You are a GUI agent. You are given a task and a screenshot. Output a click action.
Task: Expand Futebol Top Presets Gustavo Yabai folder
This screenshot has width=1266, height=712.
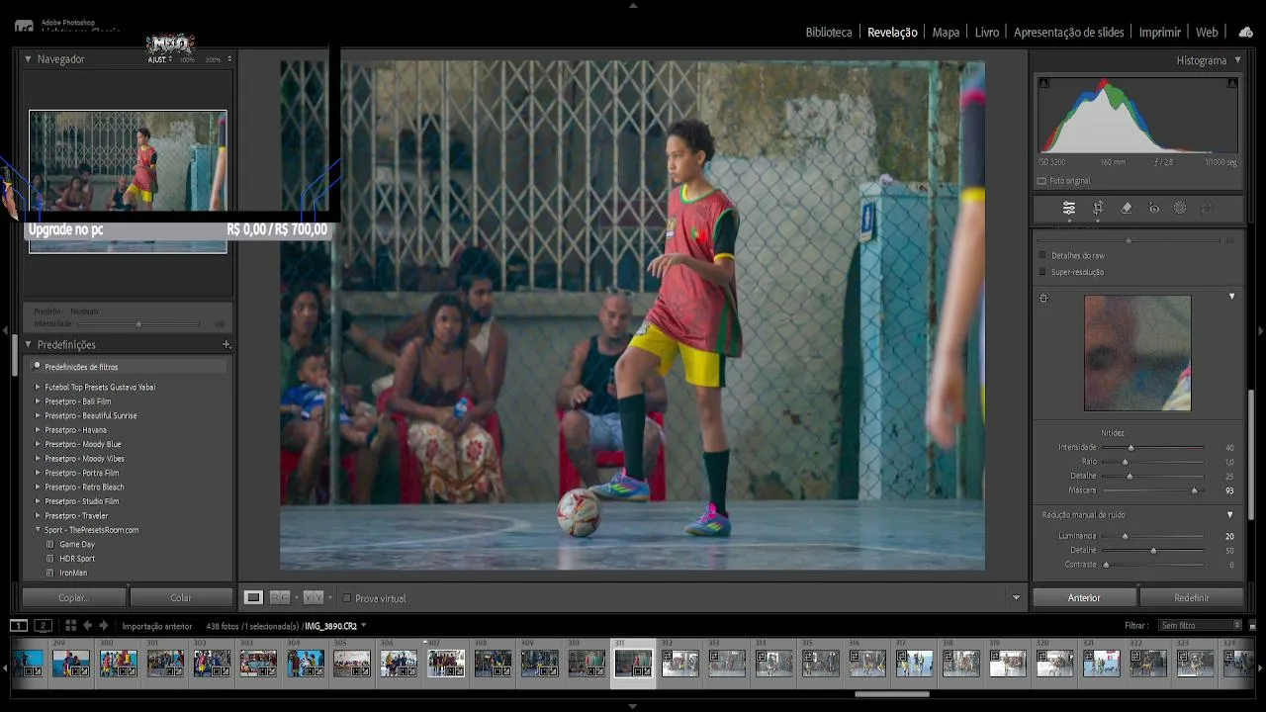pyautogui.click(x=39, y=388)
